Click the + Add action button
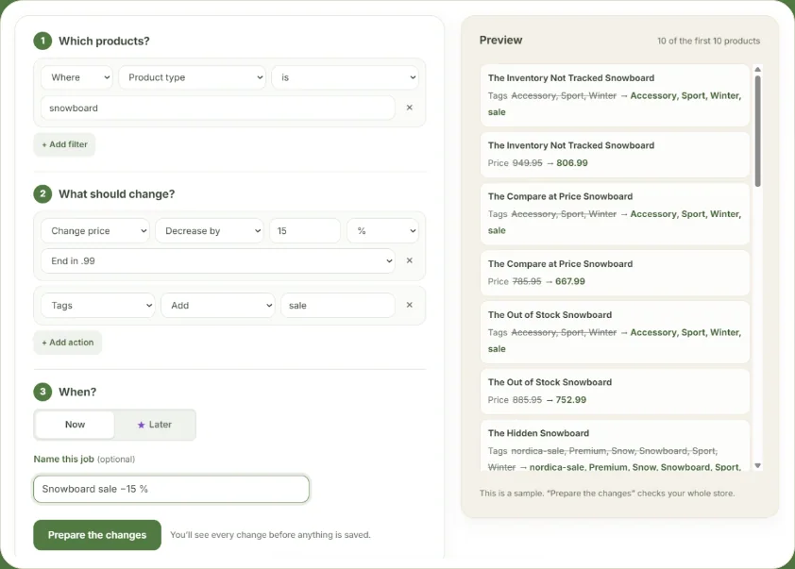 (67, 343)
